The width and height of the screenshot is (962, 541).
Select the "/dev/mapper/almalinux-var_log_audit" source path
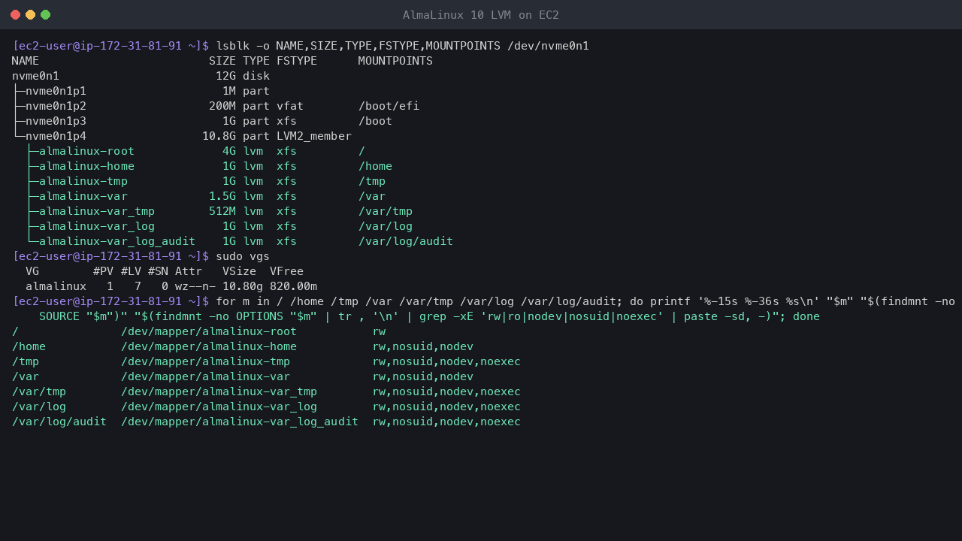[240, 422]
